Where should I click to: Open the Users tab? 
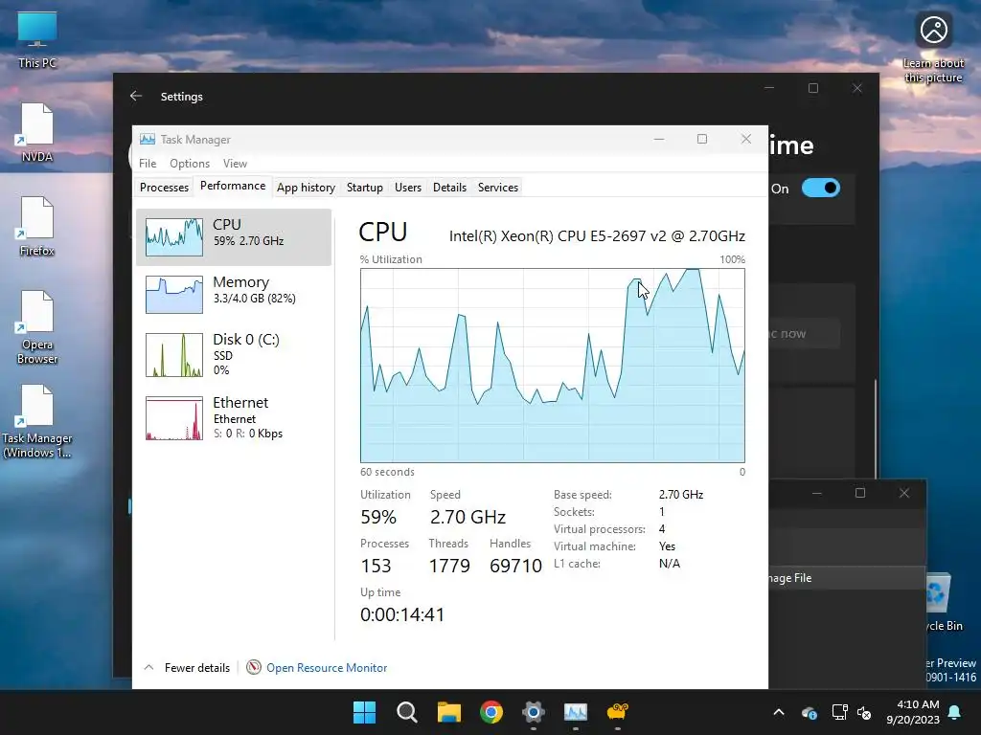pos(408,188)
